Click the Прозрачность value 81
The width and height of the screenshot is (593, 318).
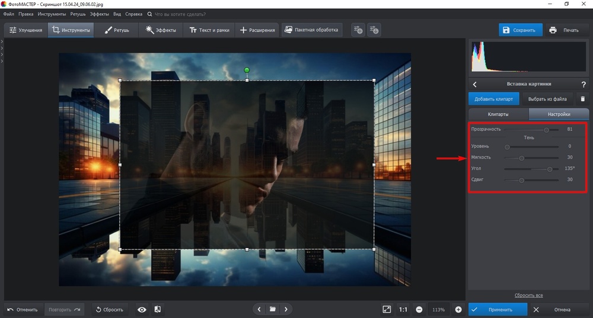tap(569, 129)
